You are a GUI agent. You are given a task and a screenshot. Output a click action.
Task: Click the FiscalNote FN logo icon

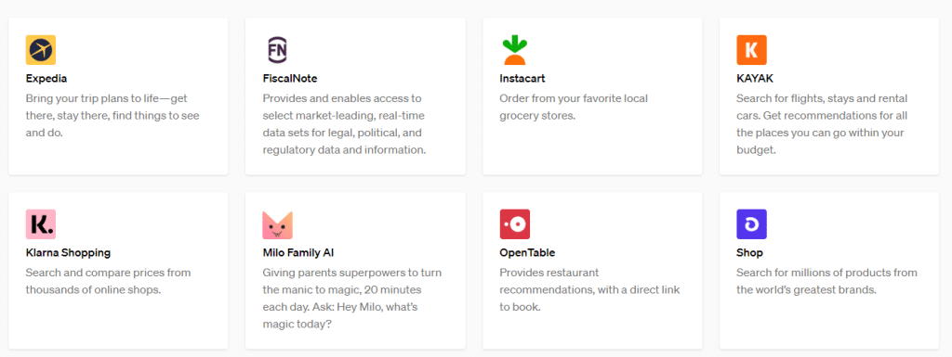277,50
